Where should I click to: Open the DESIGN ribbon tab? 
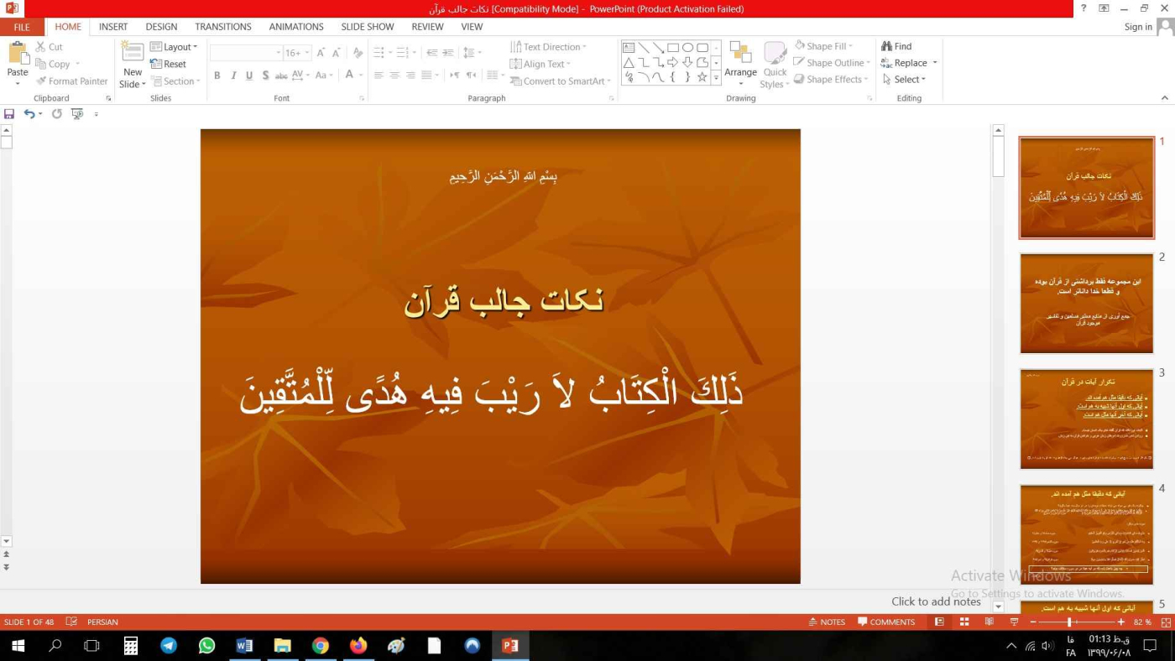[161, 27]
